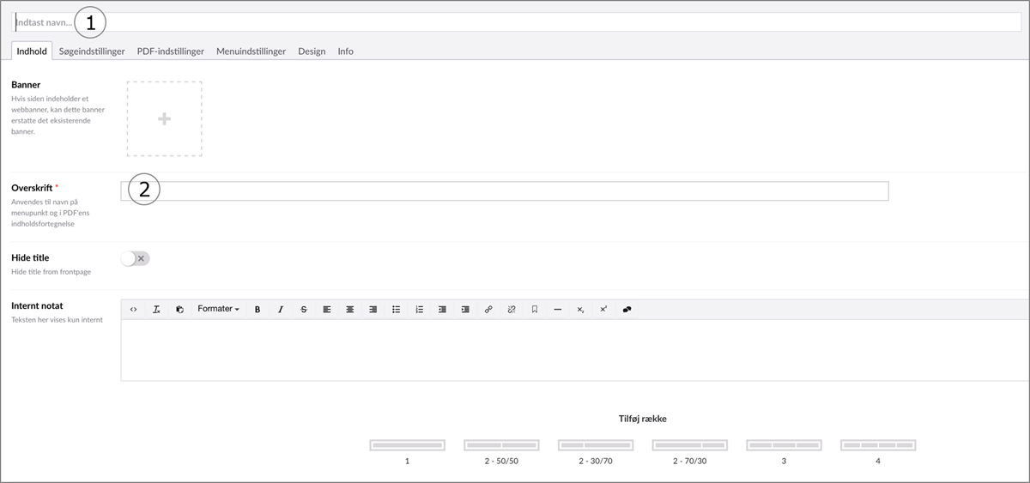Toggle the Hide title switch
The height and width of the screenshot is (483, 1030).
tap(136, 258)
